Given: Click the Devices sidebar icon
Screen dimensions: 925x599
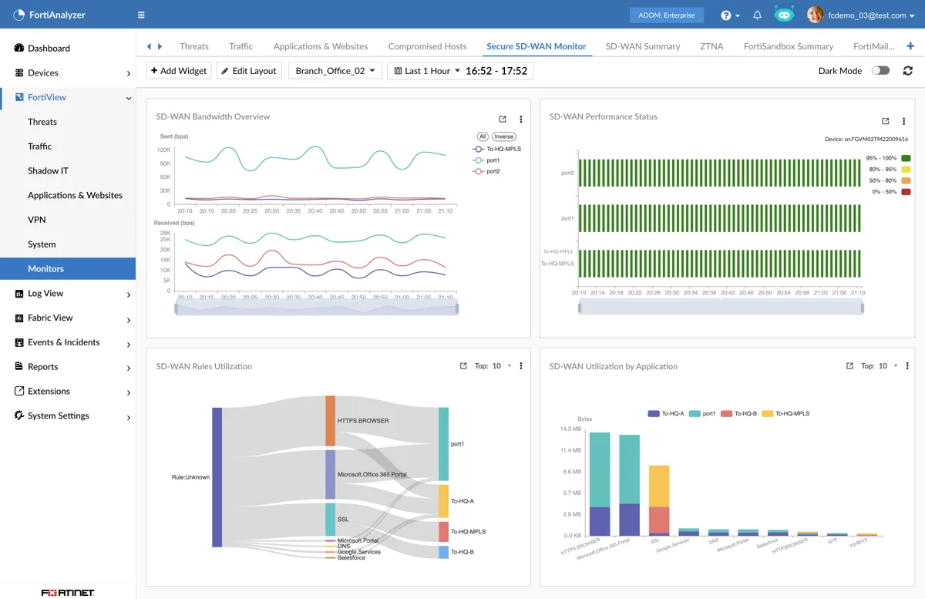Looking at the screenshot, I should coord(19,72).
